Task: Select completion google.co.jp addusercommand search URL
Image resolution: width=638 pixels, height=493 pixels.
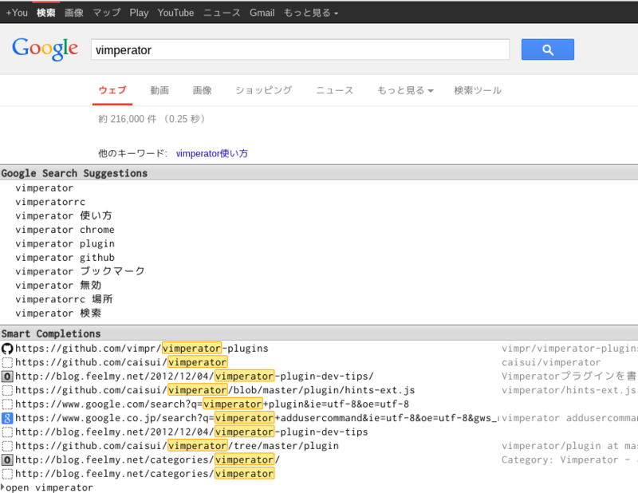Action: 256,418
